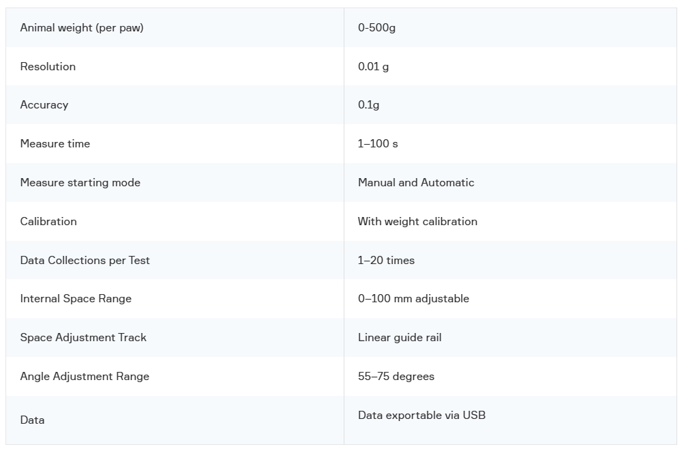Click the 'Resolution' row label
This screenshot has width=684, height=449.
[x=48, y=66]
